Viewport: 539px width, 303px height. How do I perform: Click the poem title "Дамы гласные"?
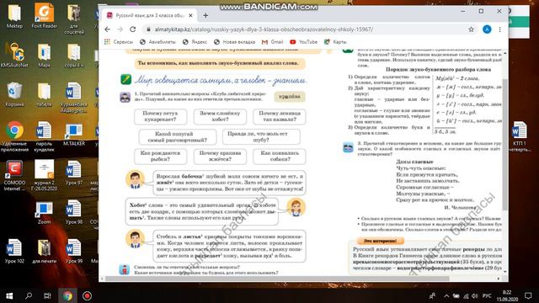[414, 162]
